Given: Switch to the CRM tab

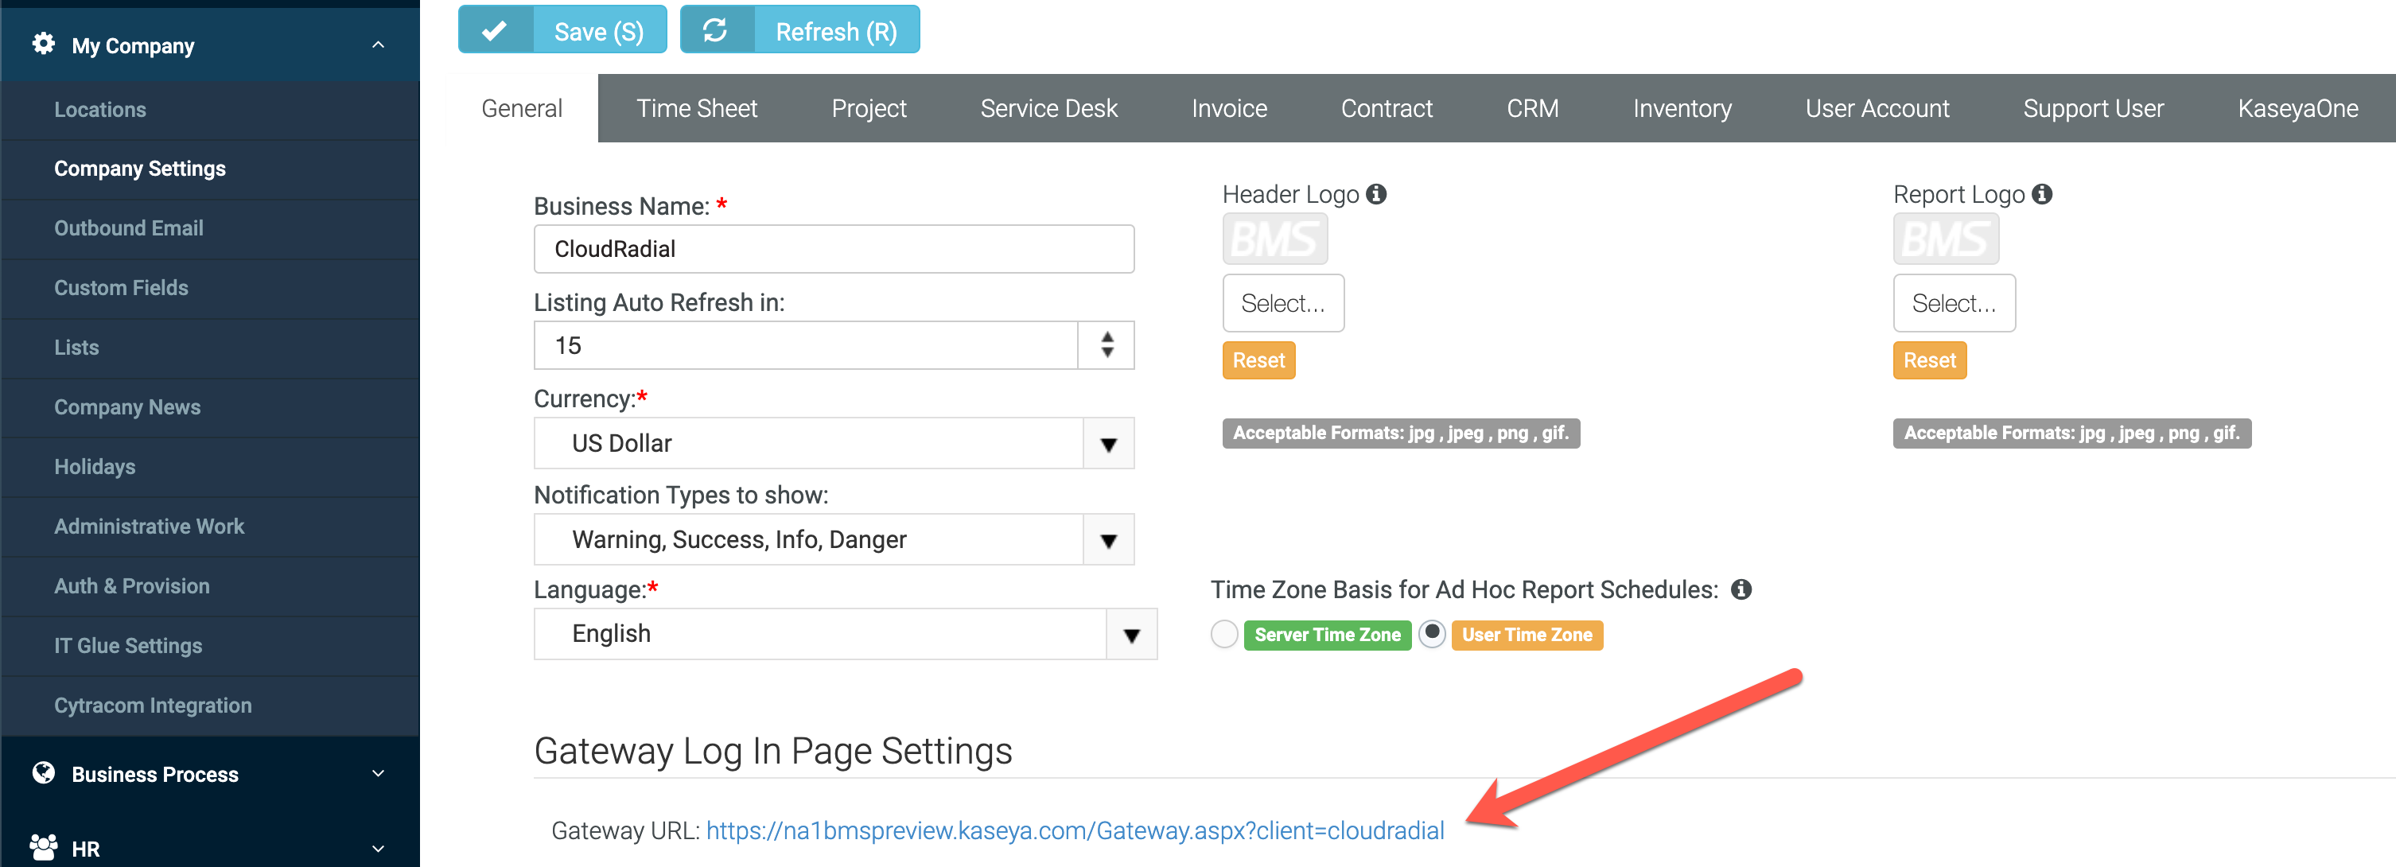Looking at the screenshot, I should pos(1532,109).
